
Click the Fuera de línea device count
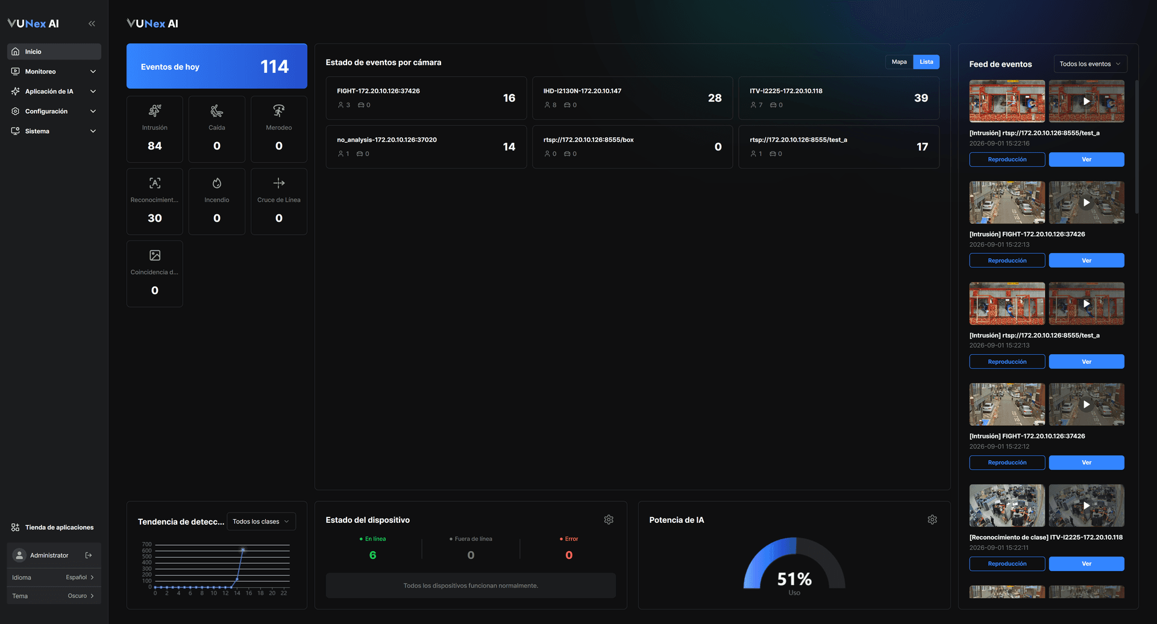[x=471, y=555]
